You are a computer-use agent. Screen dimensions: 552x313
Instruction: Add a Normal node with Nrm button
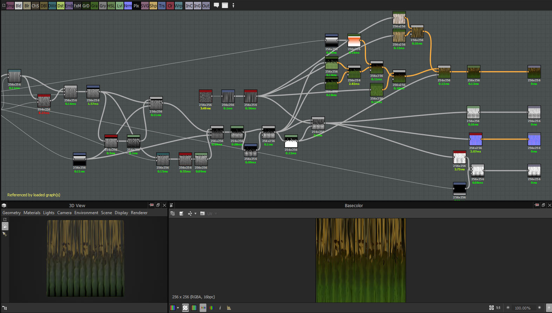coord(128,6)
